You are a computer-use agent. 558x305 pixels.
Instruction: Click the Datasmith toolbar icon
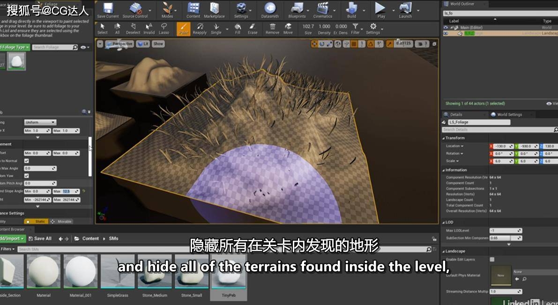(269, 10)
